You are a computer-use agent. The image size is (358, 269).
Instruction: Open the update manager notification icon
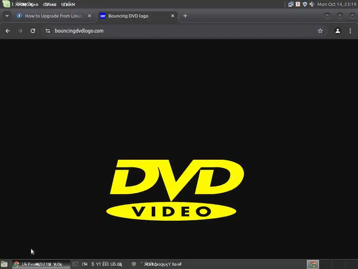click(x=298, y=4)
